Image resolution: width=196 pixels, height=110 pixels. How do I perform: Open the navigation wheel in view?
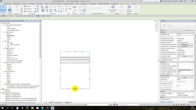click(156, 25)
